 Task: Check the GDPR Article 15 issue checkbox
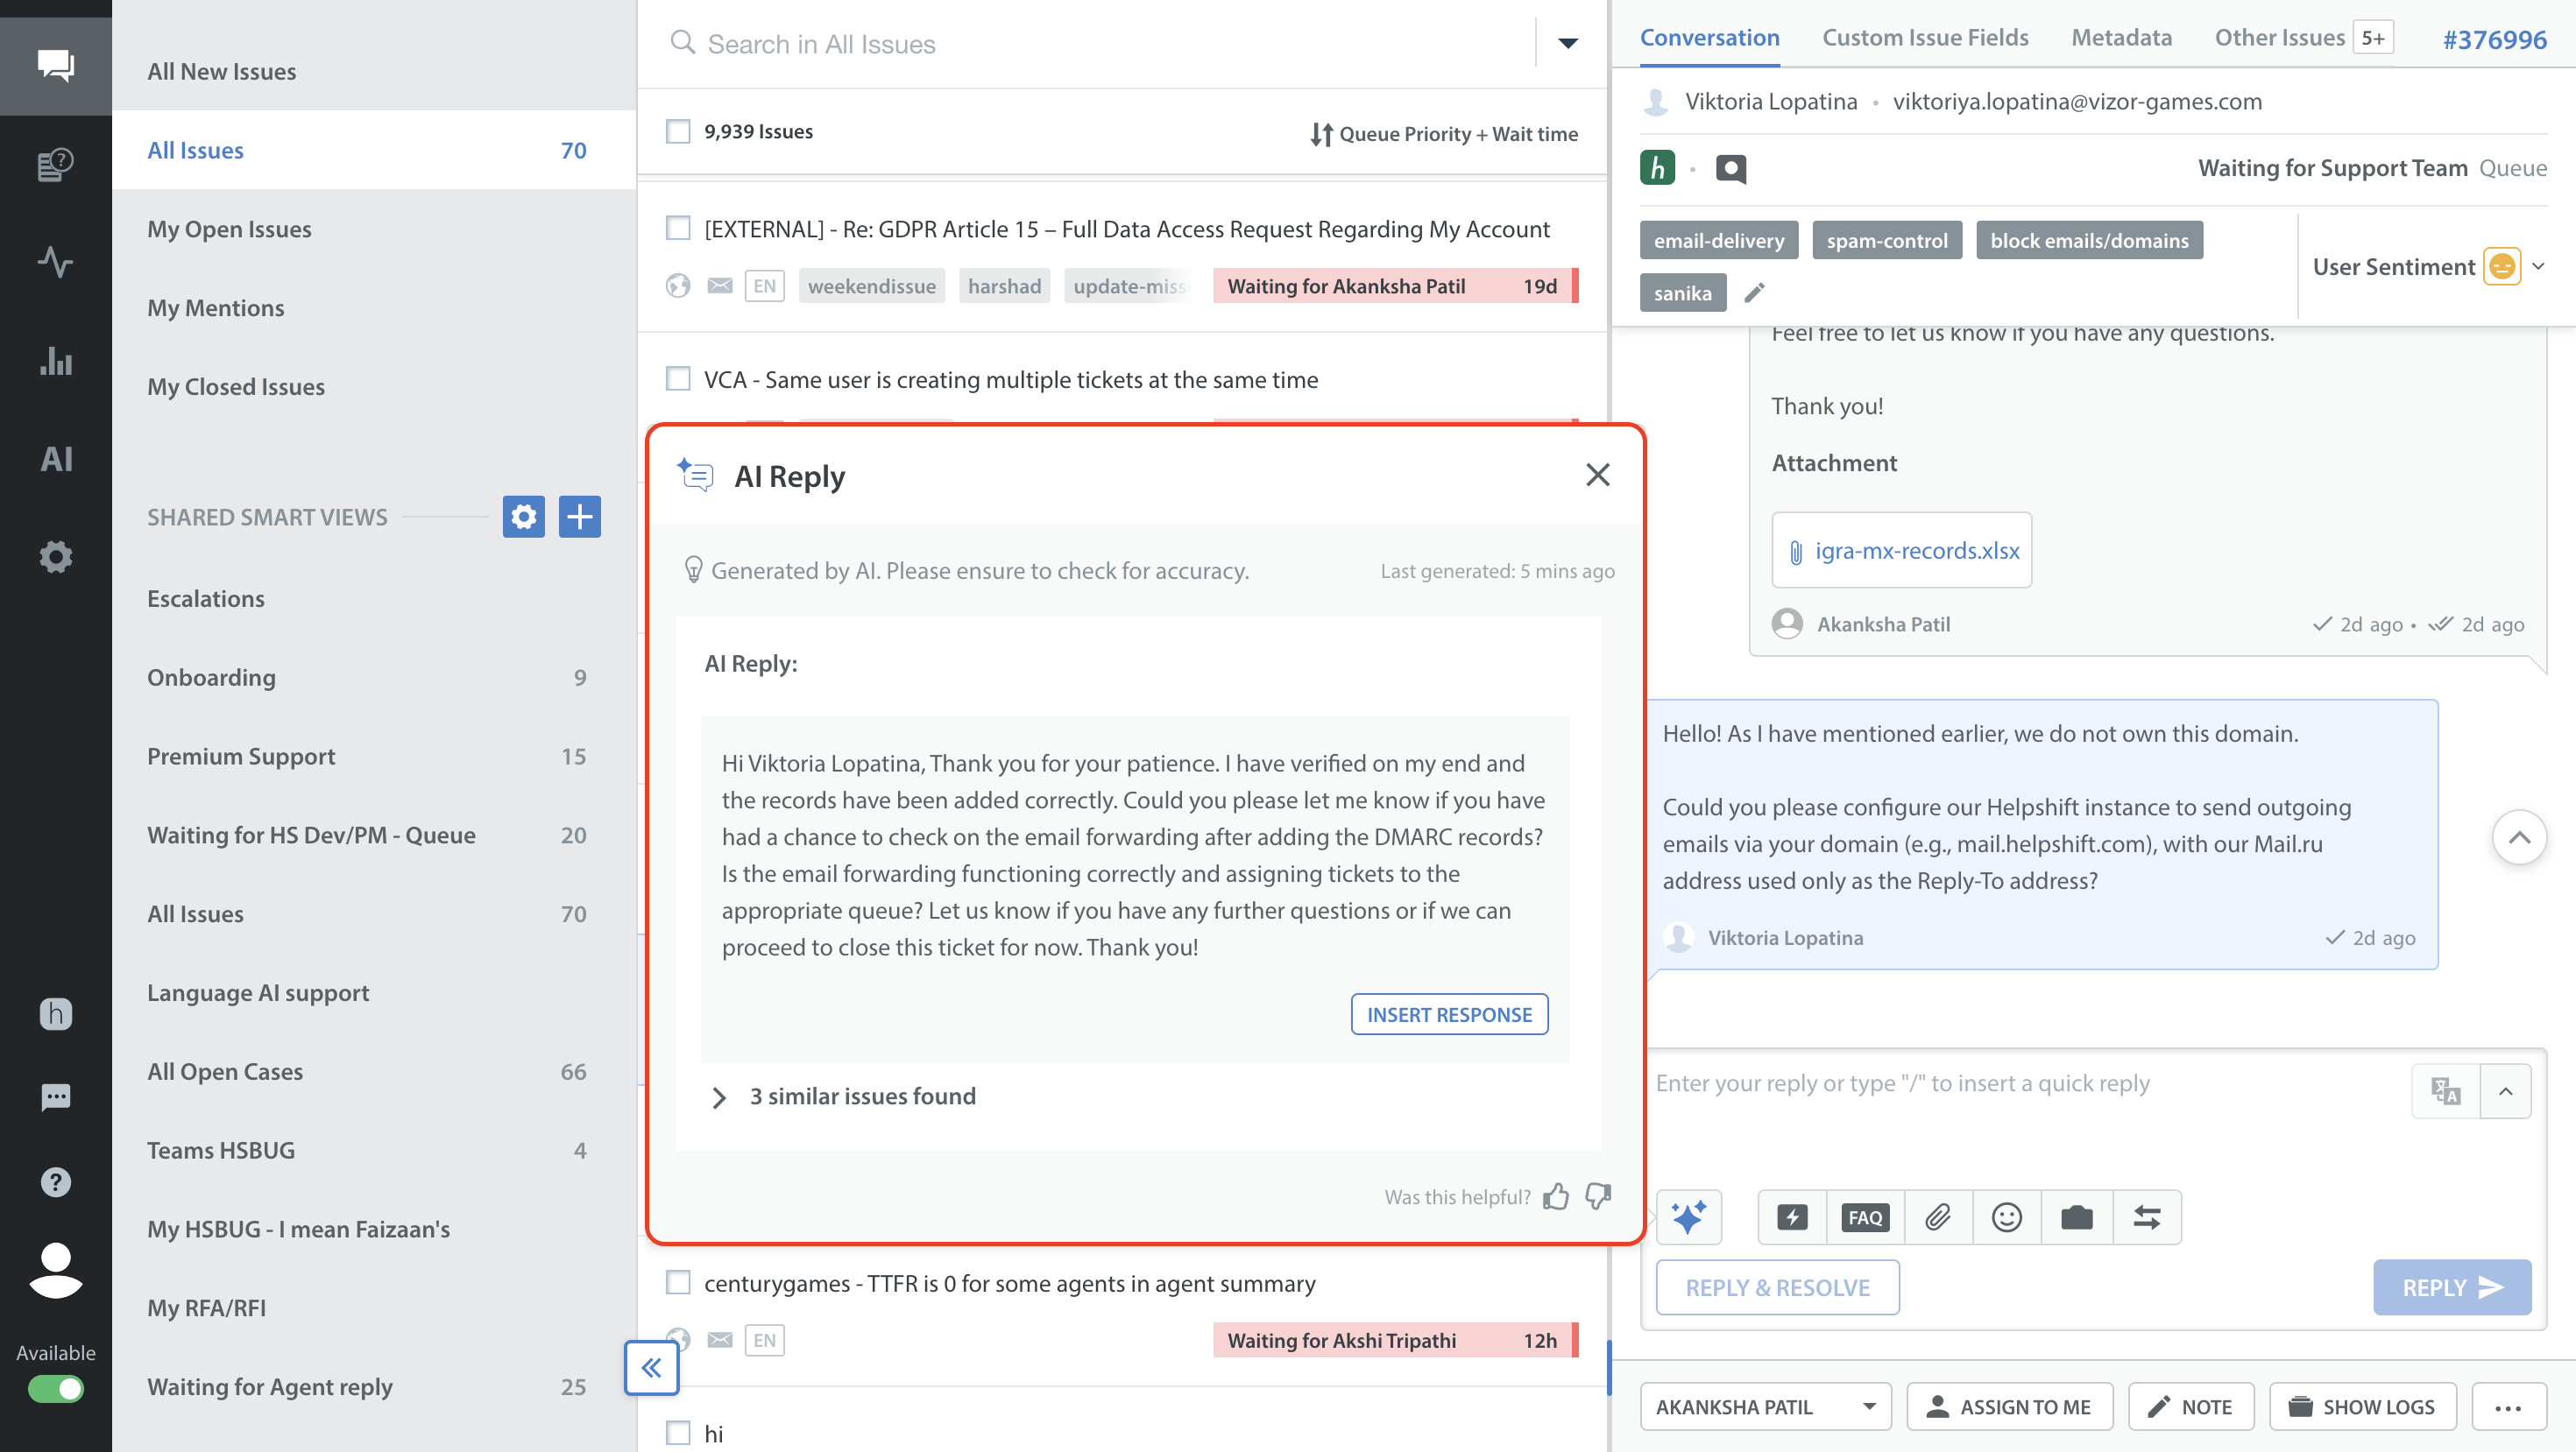tap(678, 229)
